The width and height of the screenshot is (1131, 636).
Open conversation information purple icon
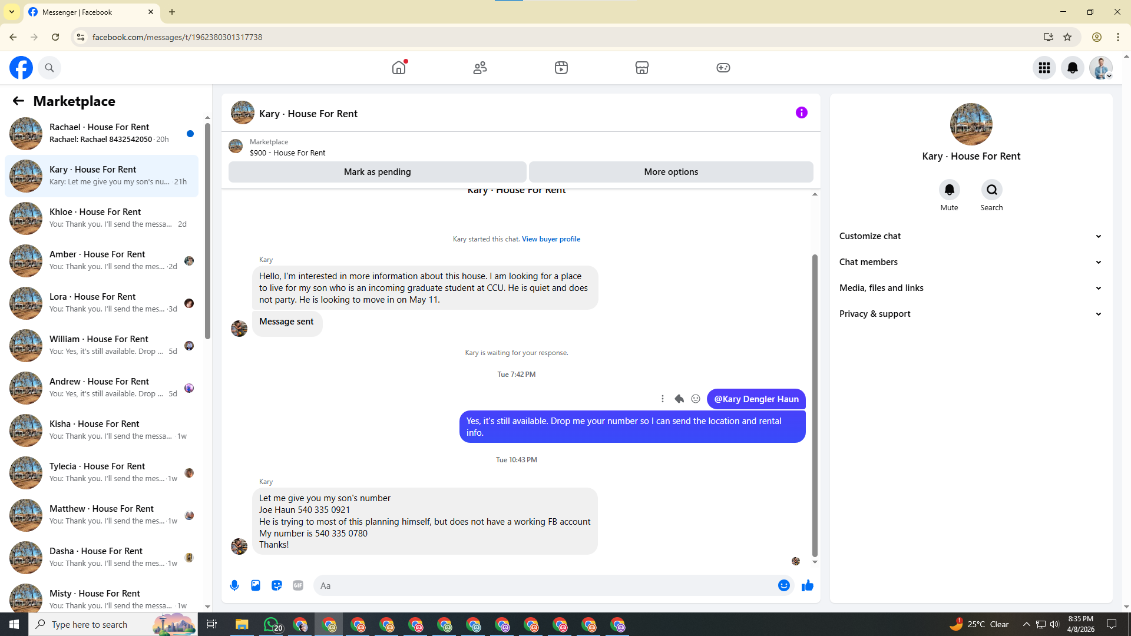801,112
